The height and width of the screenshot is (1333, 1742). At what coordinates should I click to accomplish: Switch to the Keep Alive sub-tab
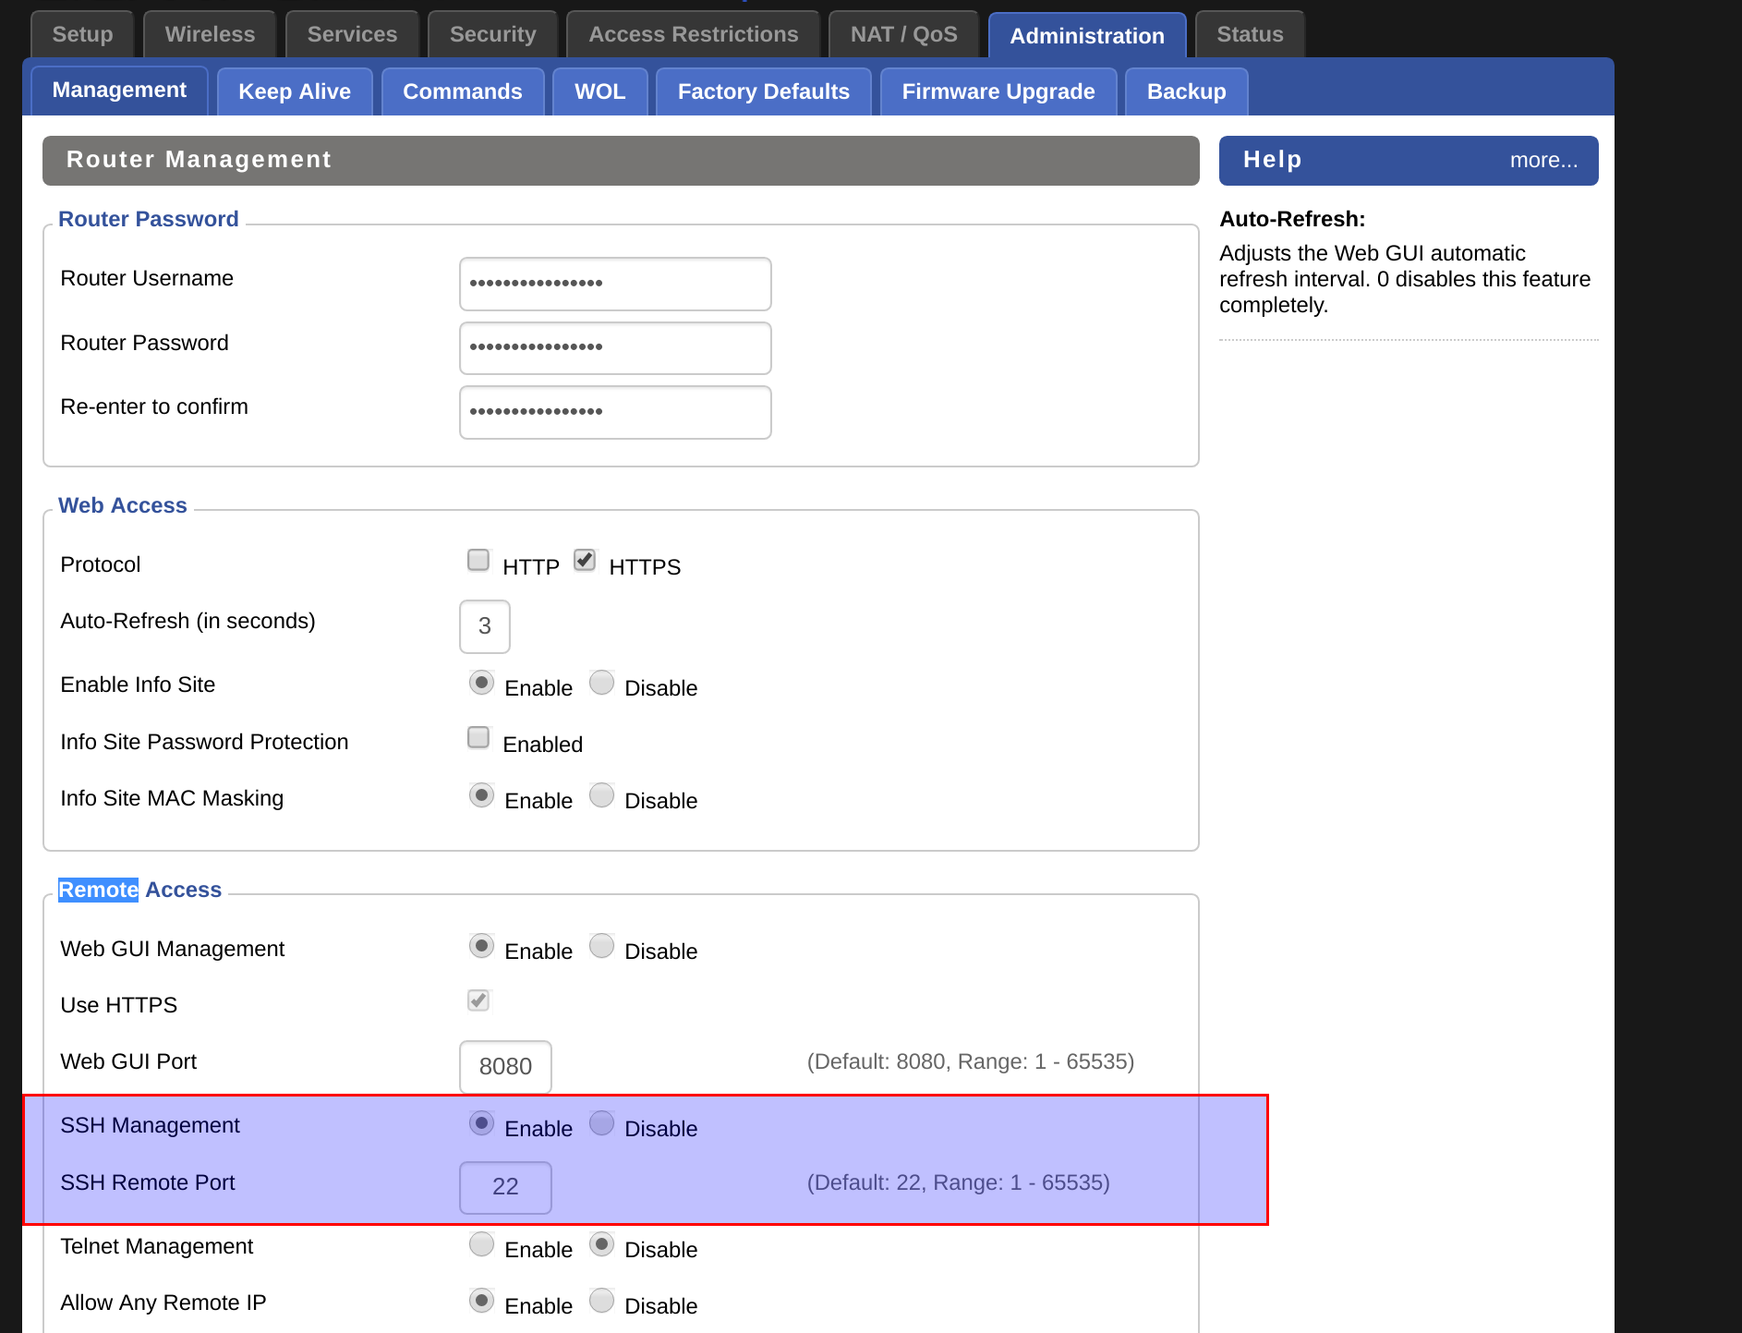tap(295, 91)
